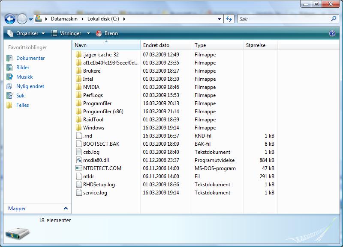Open Dokumenter favorite link
This screenshot has height=247, width=343.
click(x=30, y=58)
